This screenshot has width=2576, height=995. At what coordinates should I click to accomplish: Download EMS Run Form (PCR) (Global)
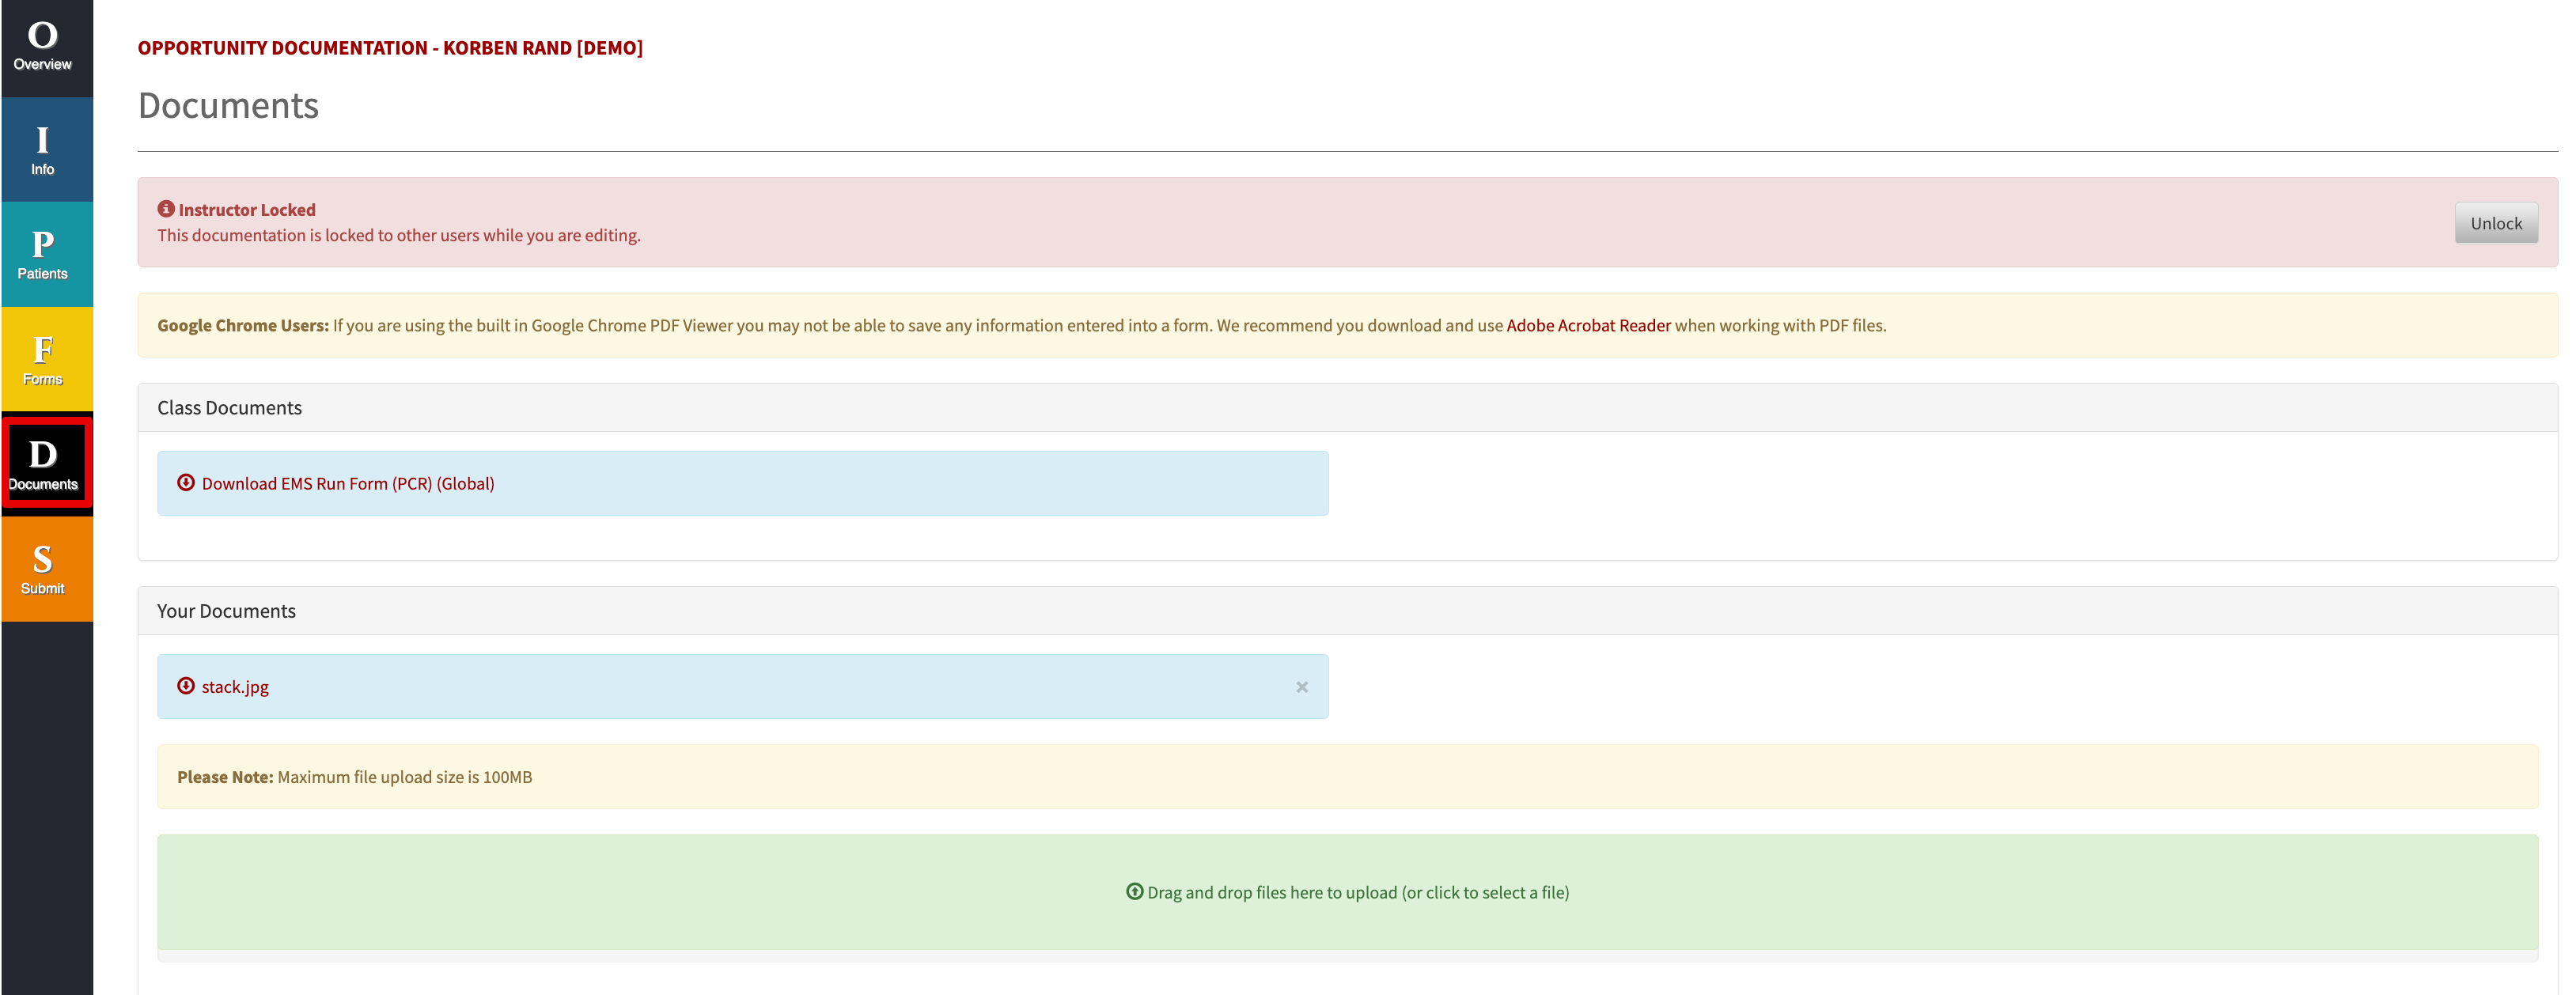click(x=347, y=483)
